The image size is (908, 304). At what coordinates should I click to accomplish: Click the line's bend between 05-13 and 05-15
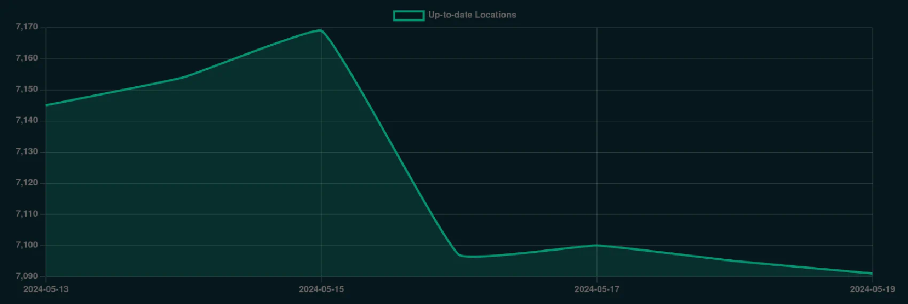tap(184, 77)
